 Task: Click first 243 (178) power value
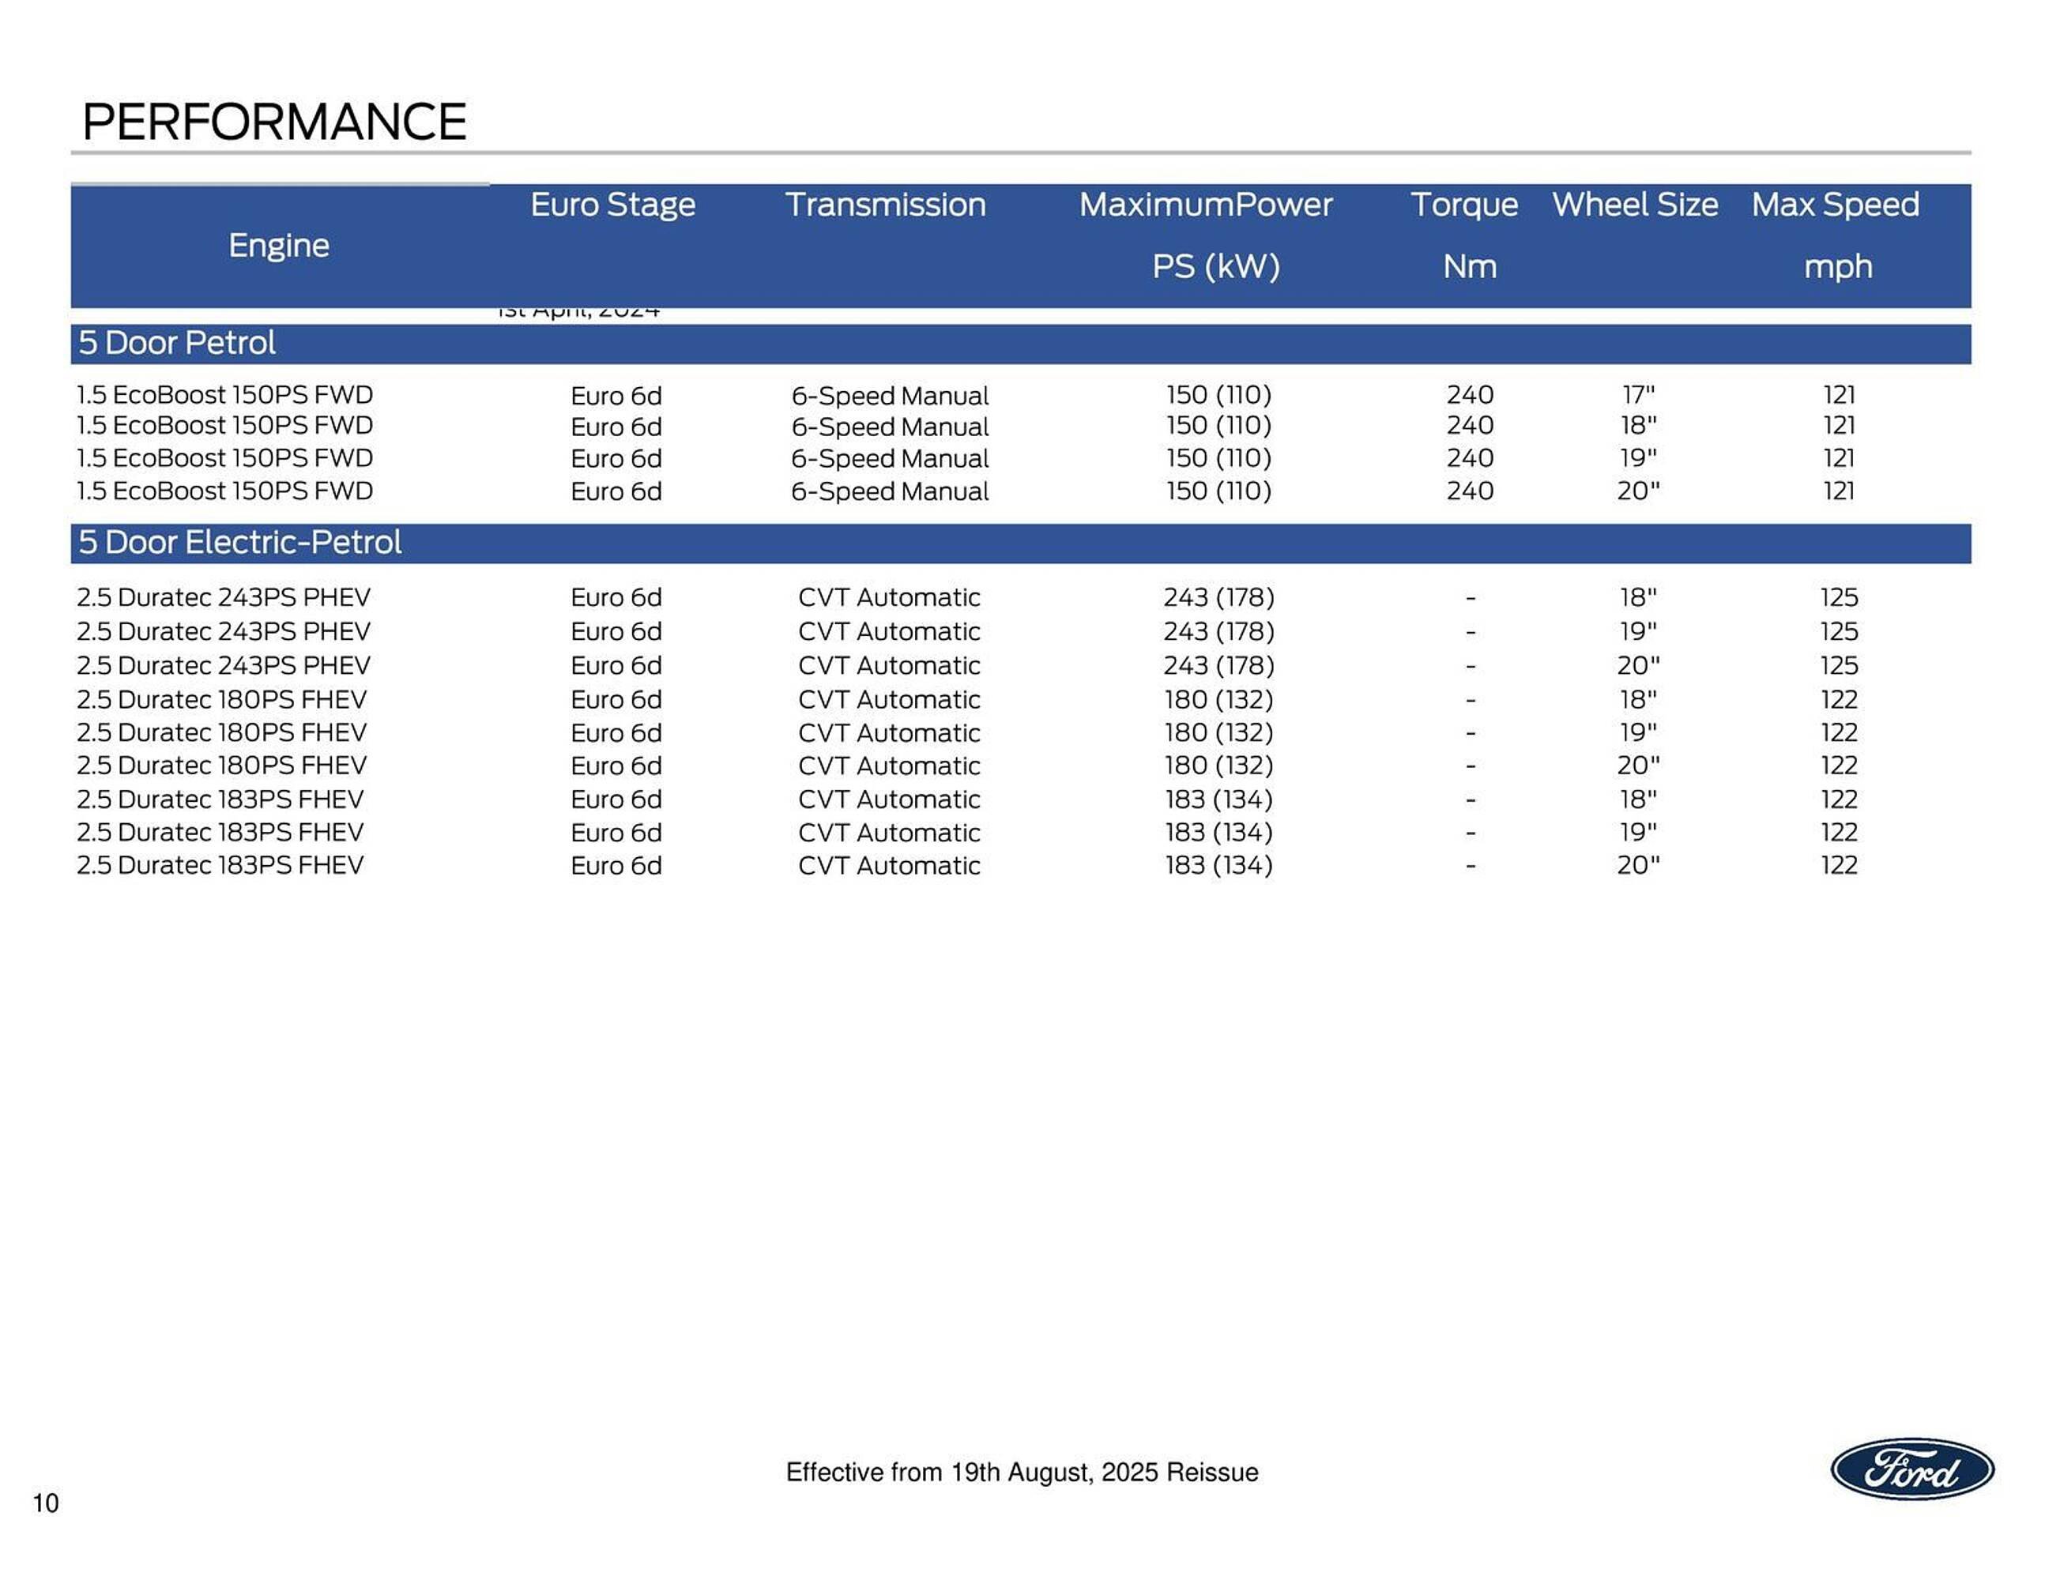click(x=1218, y=597)
